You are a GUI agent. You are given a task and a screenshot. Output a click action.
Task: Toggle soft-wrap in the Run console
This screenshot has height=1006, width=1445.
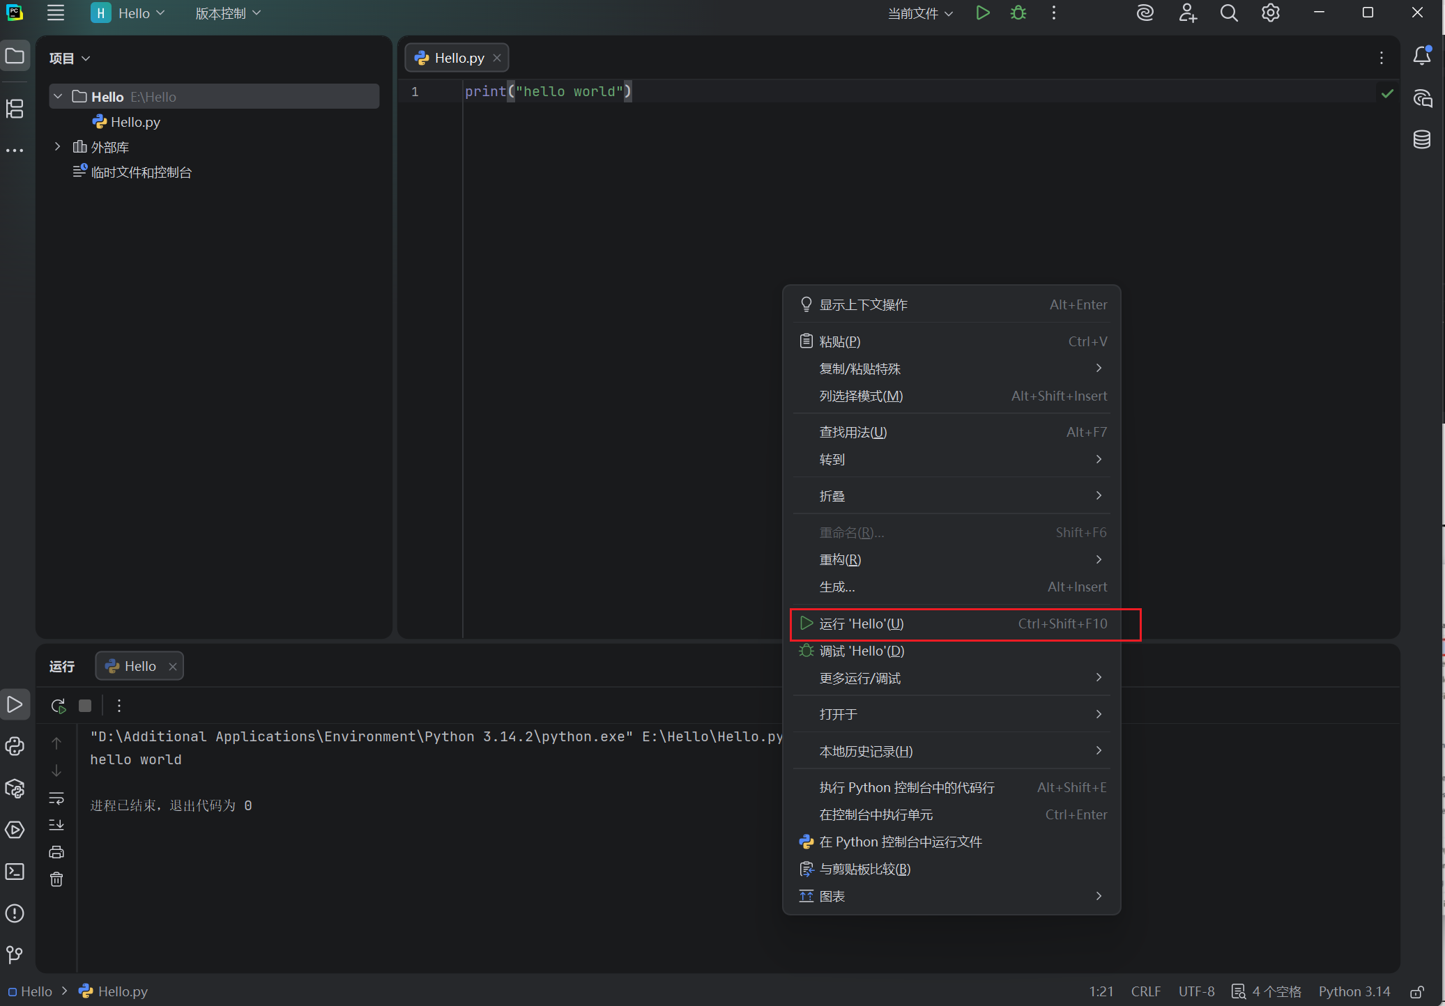coord(56,798)
